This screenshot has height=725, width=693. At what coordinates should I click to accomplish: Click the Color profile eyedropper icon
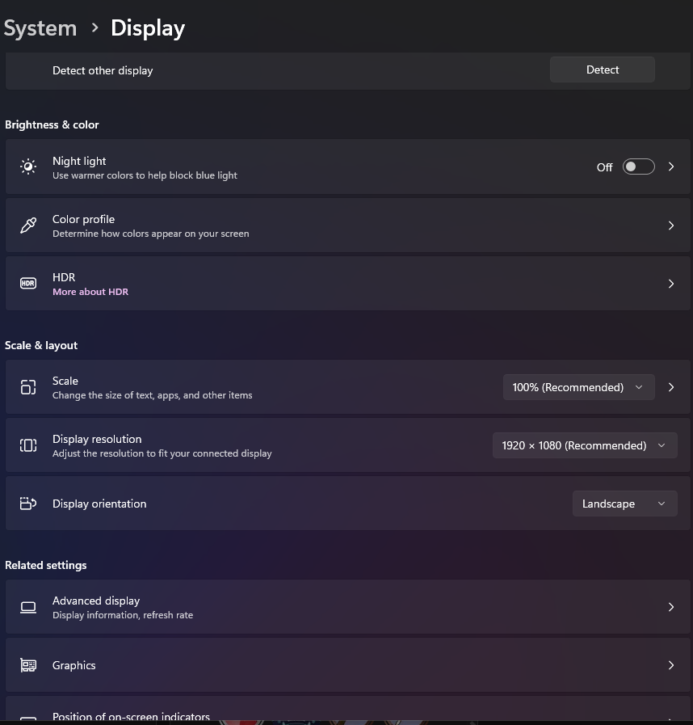[28, 226]
